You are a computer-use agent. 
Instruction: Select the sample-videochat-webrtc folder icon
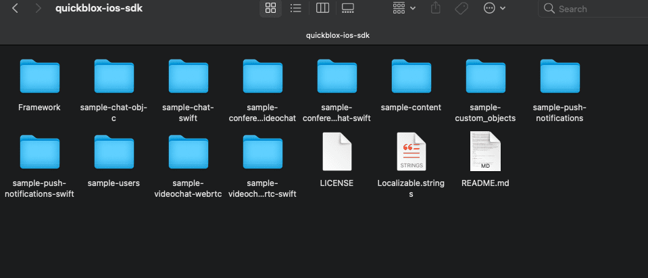coord(189,152)
